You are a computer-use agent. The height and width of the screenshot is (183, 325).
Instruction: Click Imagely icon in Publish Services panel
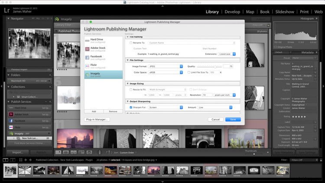click(x=11, y=134)
